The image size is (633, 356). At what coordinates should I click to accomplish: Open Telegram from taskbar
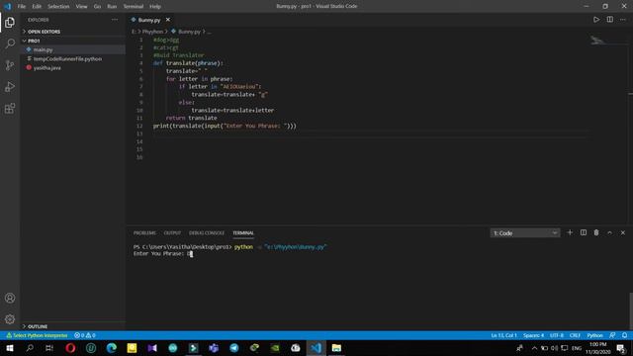click(x=234, y=348)
